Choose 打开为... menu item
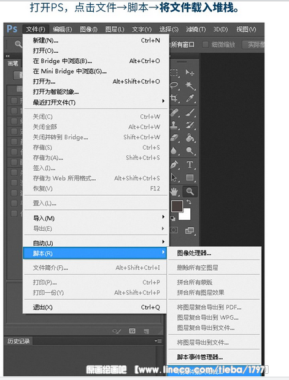The image size is (289, 380). 96,82
